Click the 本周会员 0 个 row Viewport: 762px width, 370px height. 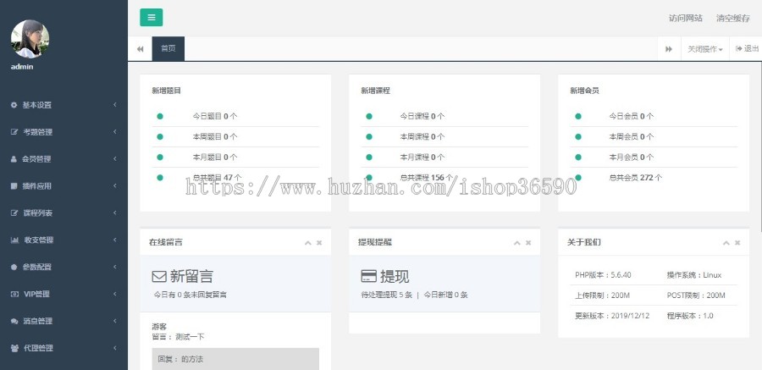click(x=654, y=136)
